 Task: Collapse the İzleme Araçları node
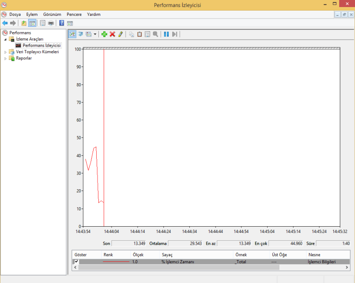click(x=6, y=39)
